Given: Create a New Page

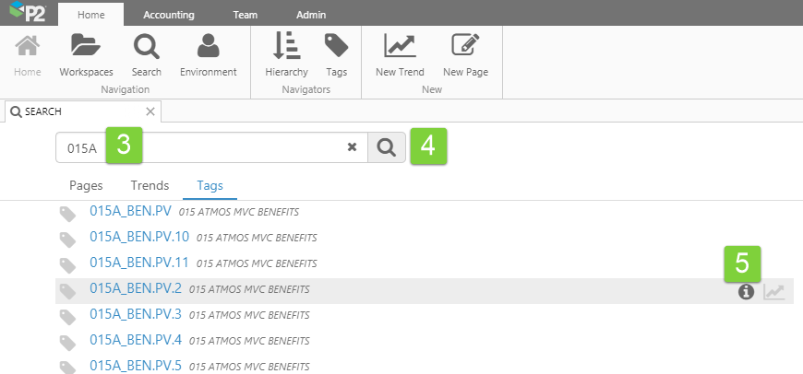Looking at the screenshot, I should [465, 47].
